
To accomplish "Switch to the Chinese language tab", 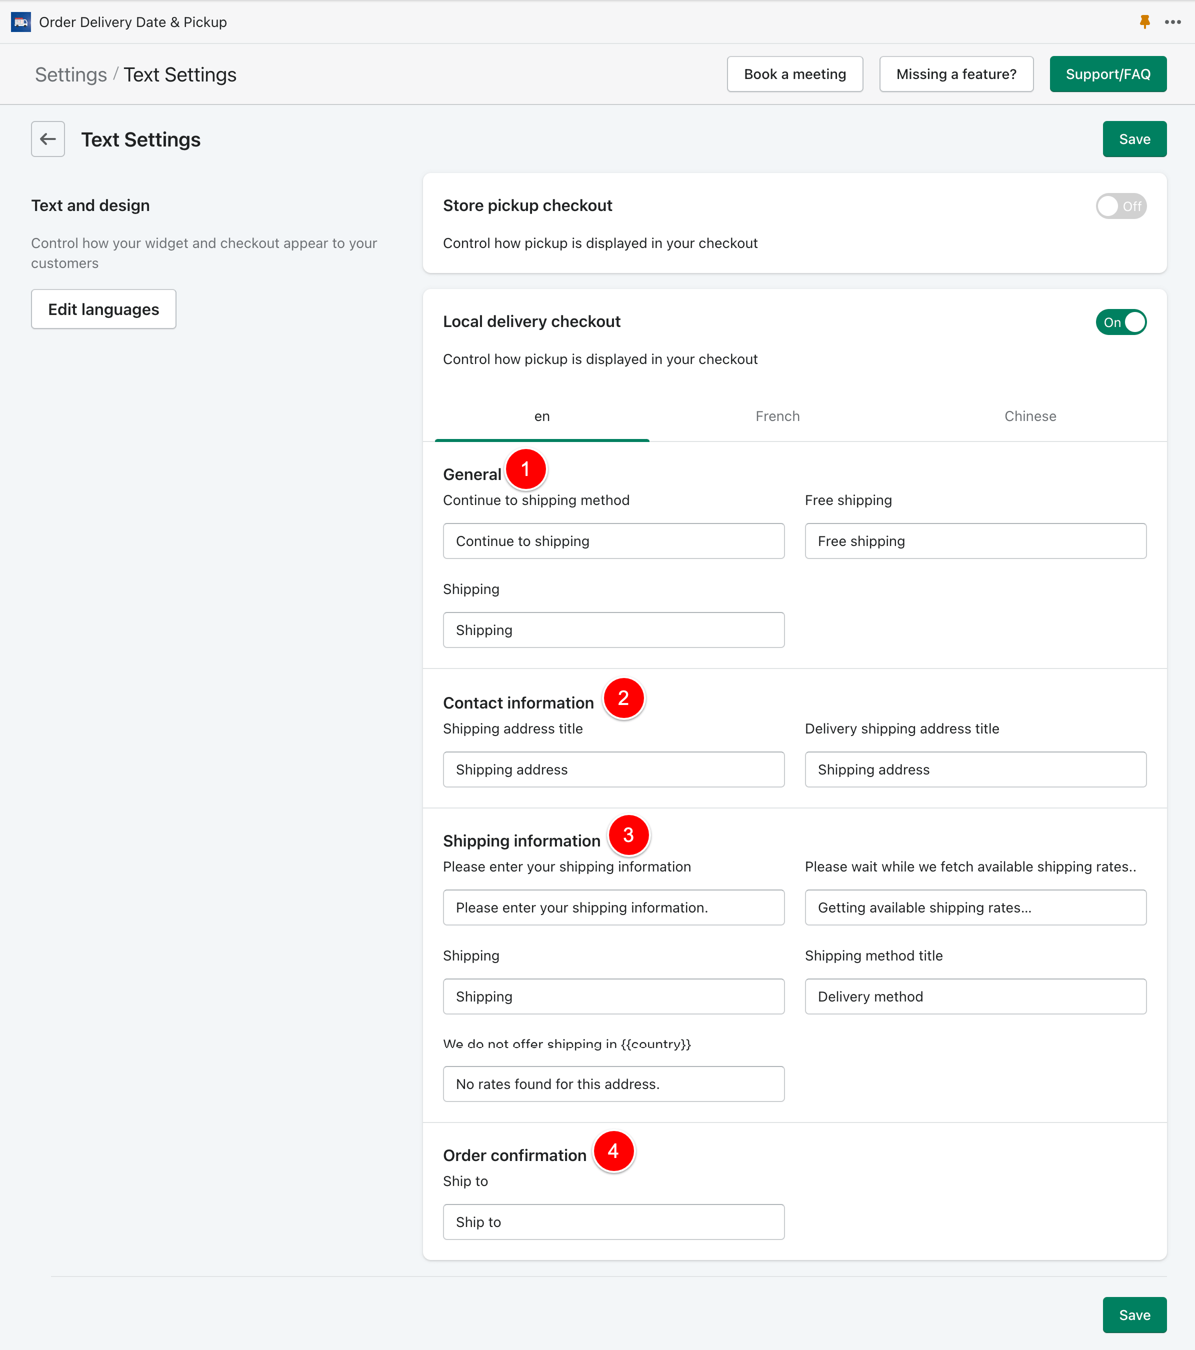I will [x=1030, y=416].
